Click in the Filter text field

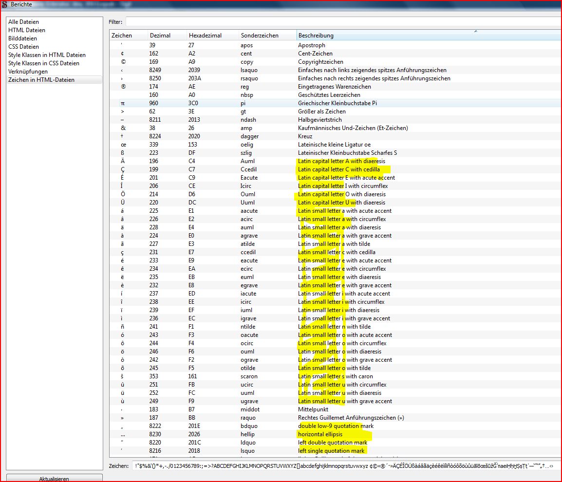pyautogui.click(x=341, y=21)
